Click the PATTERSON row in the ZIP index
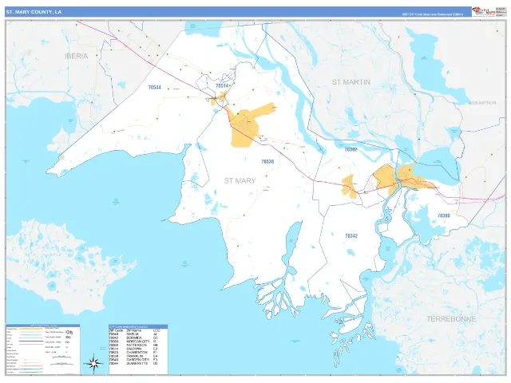This screenshot has height=383, width=511. click(134, 345)
